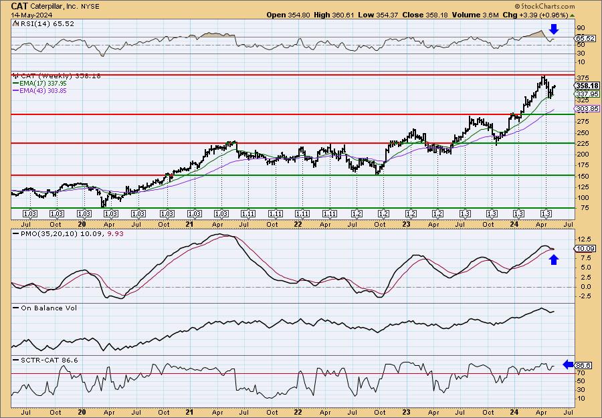Click the 'Caterpillar, Inc.' company name

53,7
